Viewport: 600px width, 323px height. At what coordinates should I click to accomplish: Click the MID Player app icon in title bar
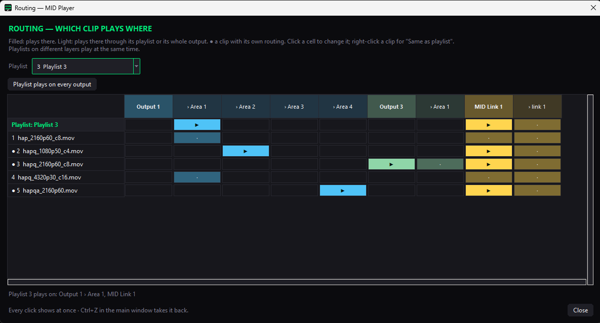click(x=8, y=8)
